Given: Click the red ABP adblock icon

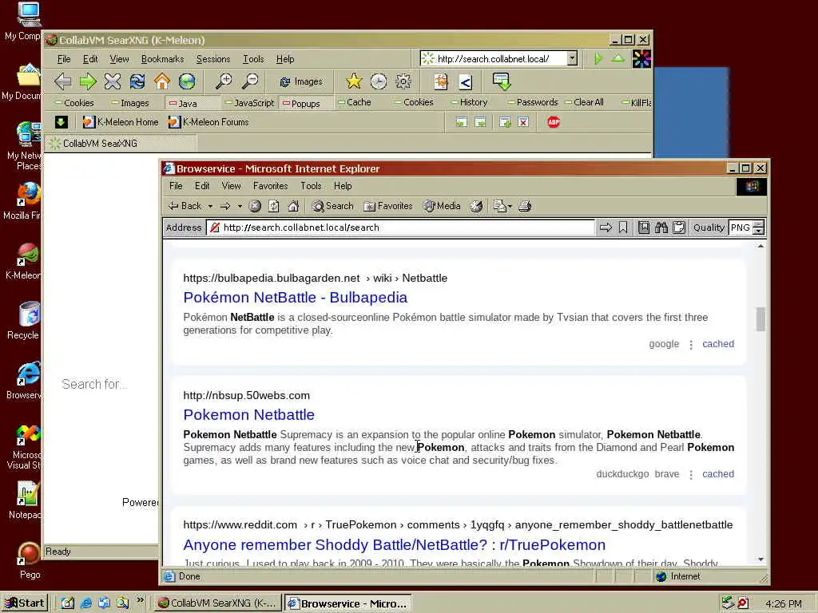Looking at the screenshot, I should (x=554, y=122).
